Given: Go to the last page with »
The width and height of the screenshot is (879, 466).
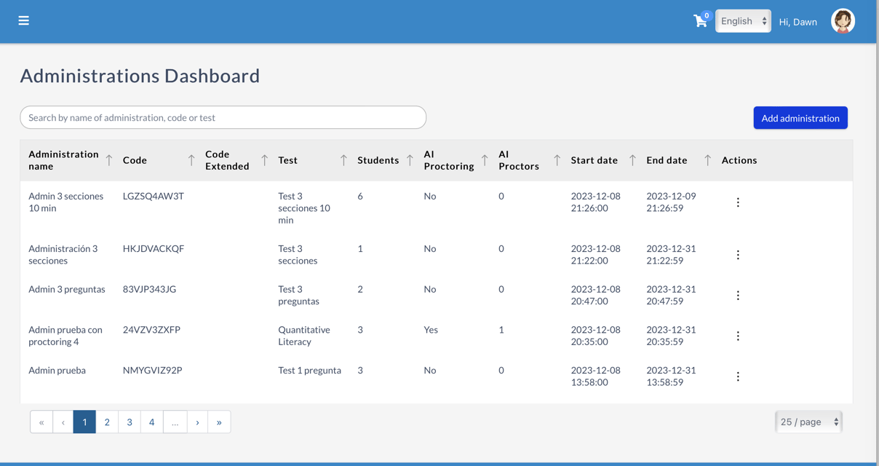Looking at the screenshot, I should tap(219, 422).
